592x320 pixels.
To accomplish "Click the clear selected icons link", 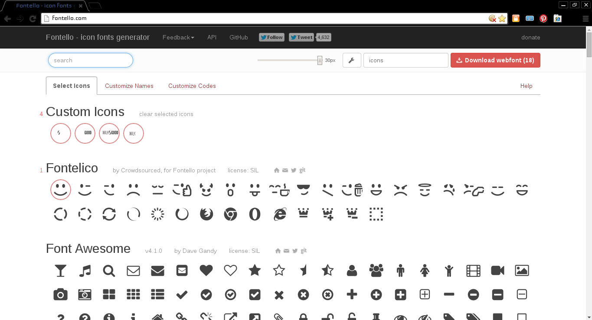I will (166, 114).
